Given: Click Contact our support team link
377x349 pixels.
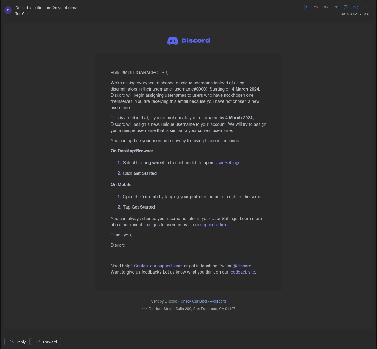Looking at the screenshot, I should click(158, 266).
